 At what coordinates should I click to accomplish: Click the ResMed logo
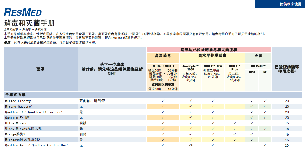coord(23,12)
